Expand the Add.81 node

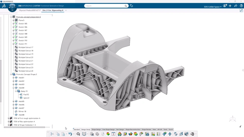coord(13,78)
